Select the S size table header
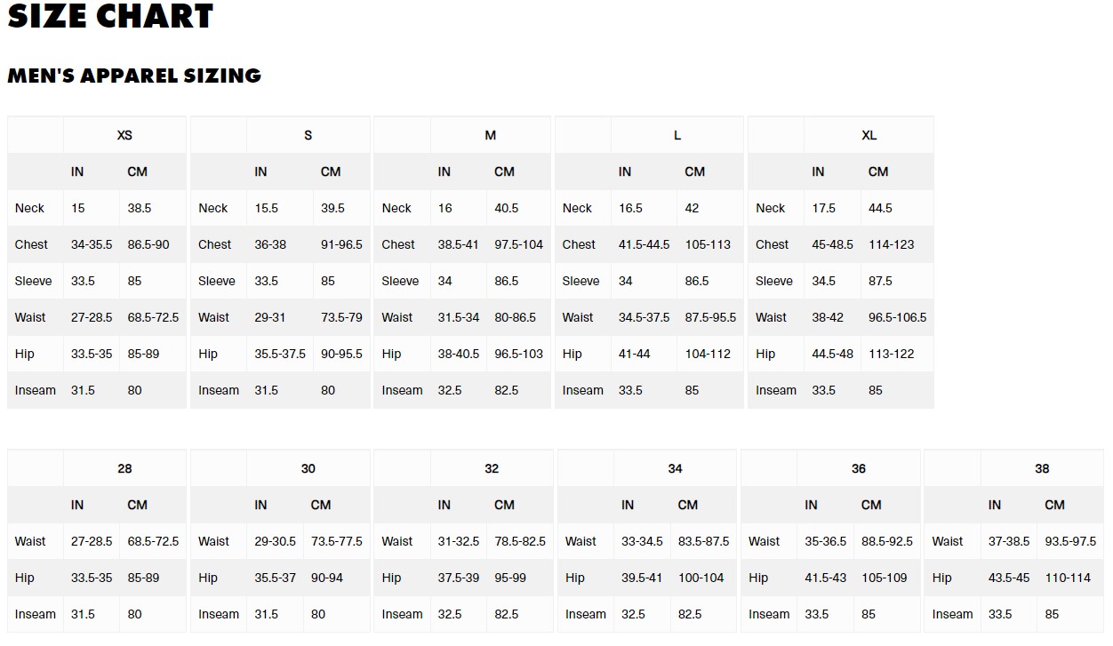This screenshot has width=1113, height=646. (x=308, y=135)
